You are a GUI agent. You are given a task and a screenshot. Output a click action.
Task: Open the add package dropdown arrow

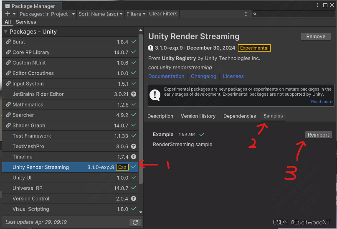point(14,14)
